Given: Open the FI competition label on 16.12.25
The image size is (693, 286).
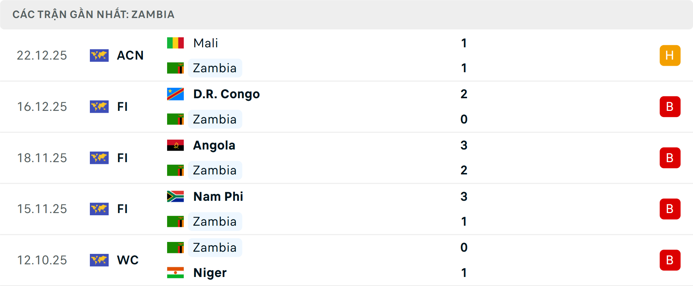Looking at the screenshot, I should tap(123, 107).
